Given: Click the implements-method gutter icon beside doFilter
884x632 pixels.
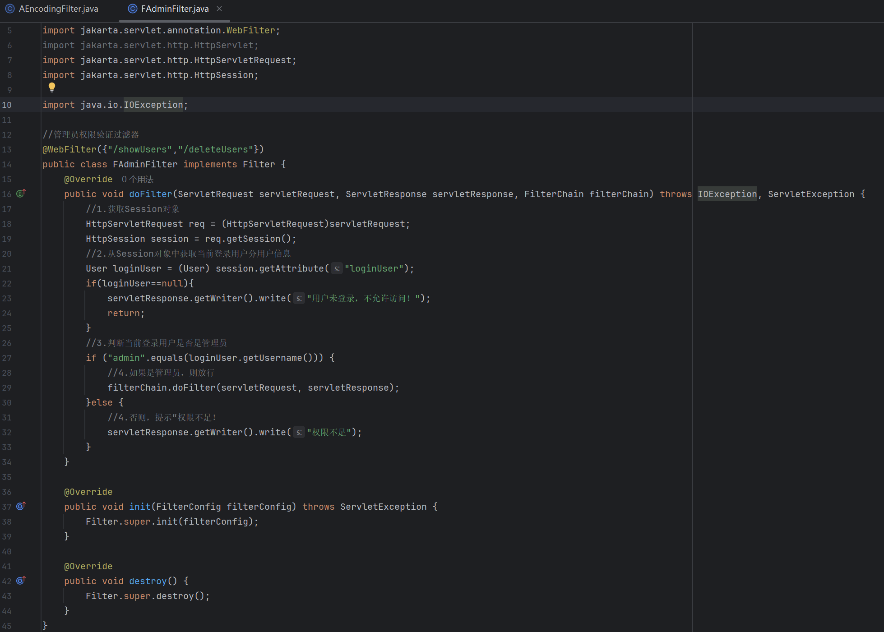Looking at the screenshot, I should pos(21,194).
